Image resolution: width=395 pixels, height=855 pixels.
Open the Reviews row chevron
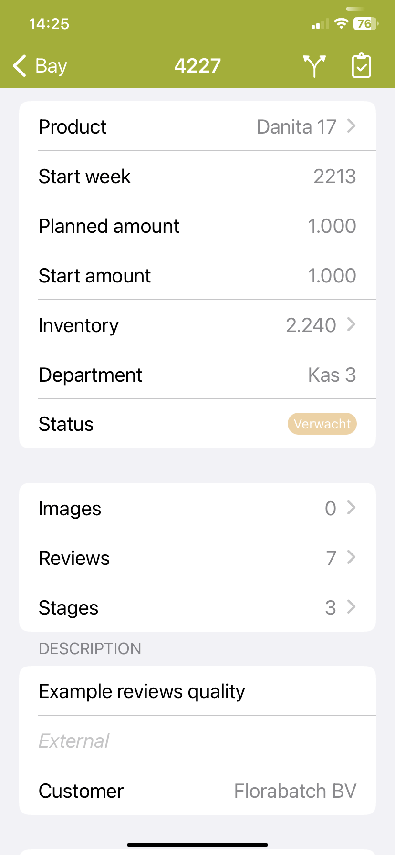coord(352,558)
